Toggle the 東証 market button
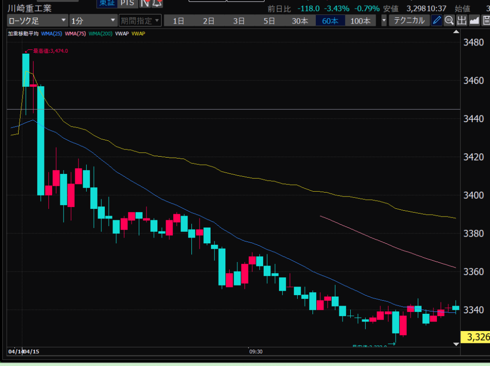 click(107, 3)
